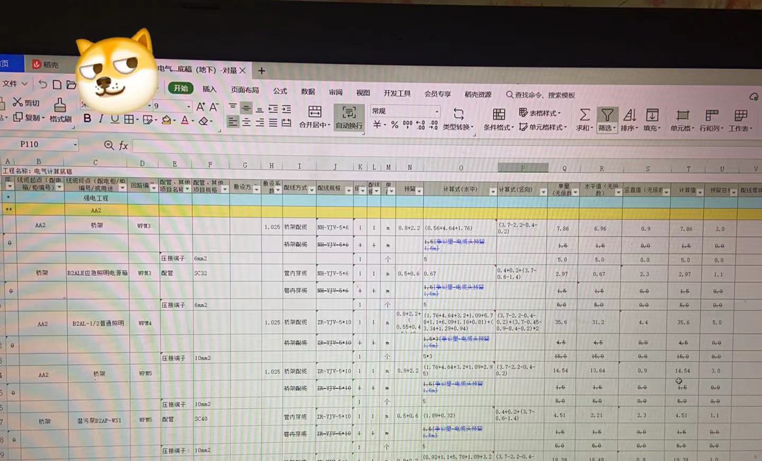Toggle bold formatting on selected cell
The image size is (762, 461).
coord(87,119)
